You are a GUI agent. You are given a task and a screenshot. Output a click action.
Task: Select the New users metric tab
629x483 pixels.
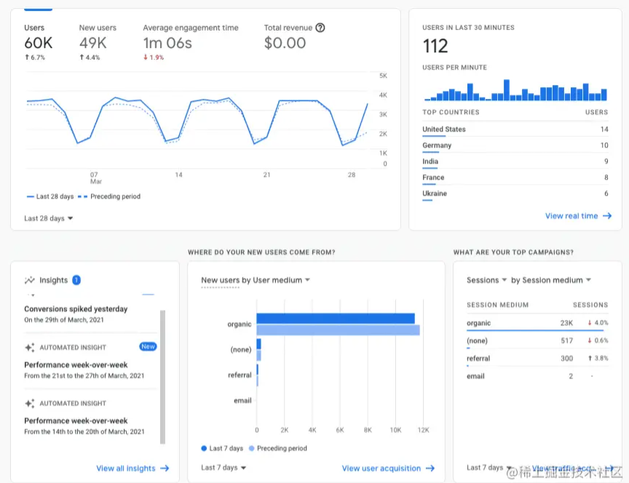(x=98, y=41)
